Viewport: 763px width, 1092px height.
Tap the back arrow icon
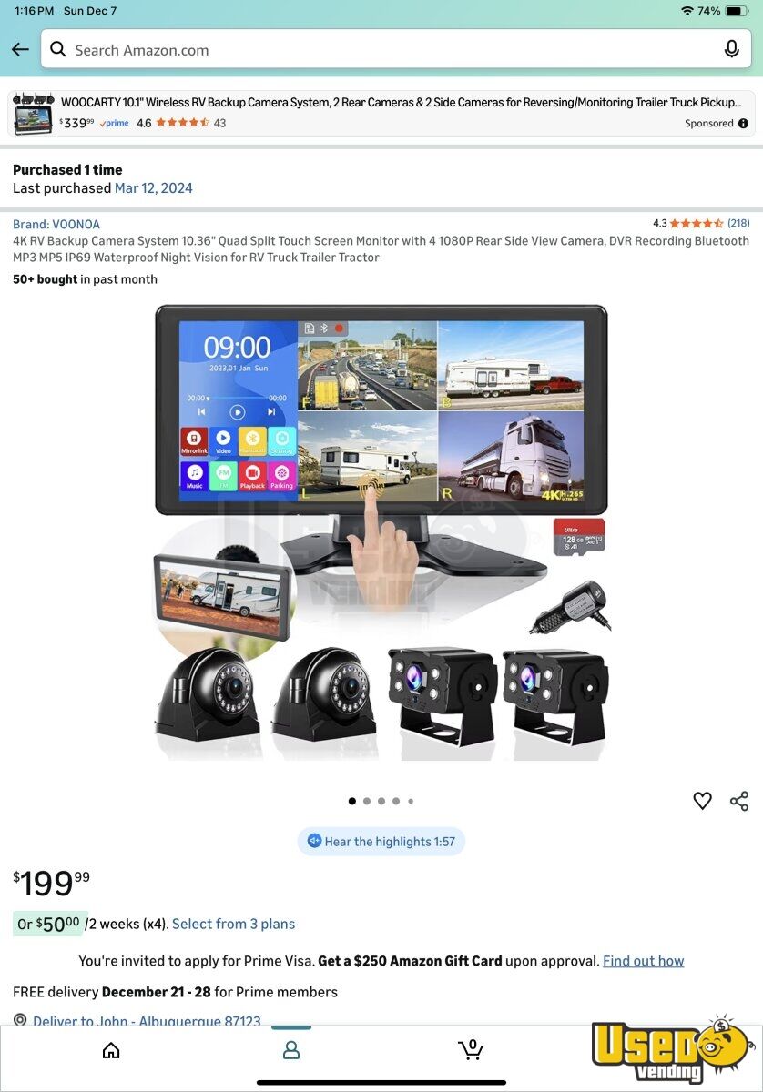pos(20,50)
